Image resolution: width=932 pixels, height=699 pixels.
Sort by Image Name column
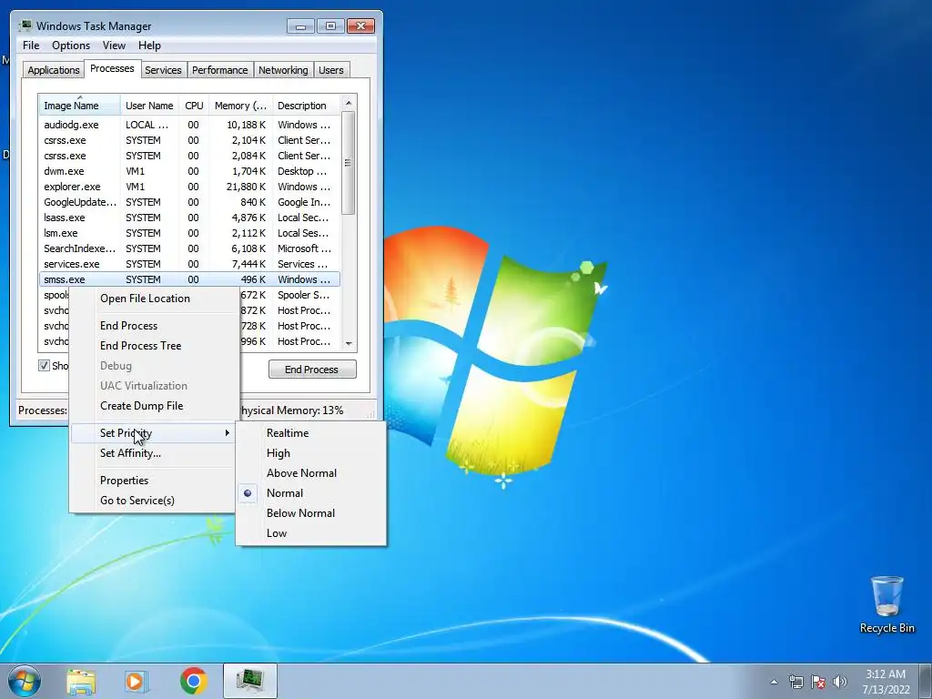click(80, 106)
